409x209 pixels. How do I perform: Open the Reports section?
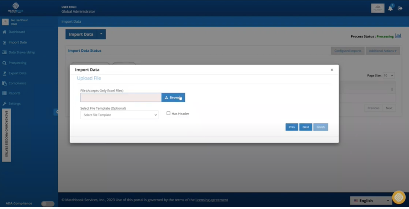point(15,93)
